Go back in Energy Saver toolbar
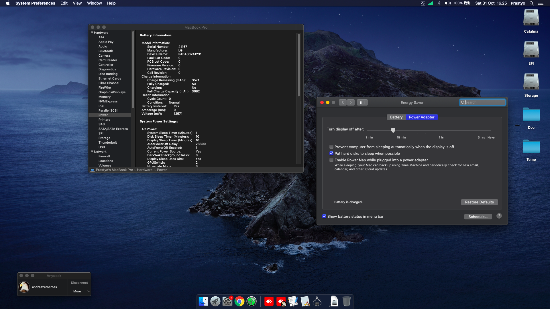The height and width of the screenshot is (309, 550). (x=343, y=102)
